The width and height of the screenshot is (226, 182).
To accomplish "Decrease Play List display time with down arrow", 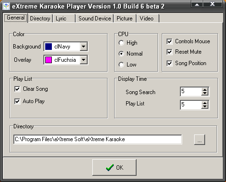I will 205,106.
